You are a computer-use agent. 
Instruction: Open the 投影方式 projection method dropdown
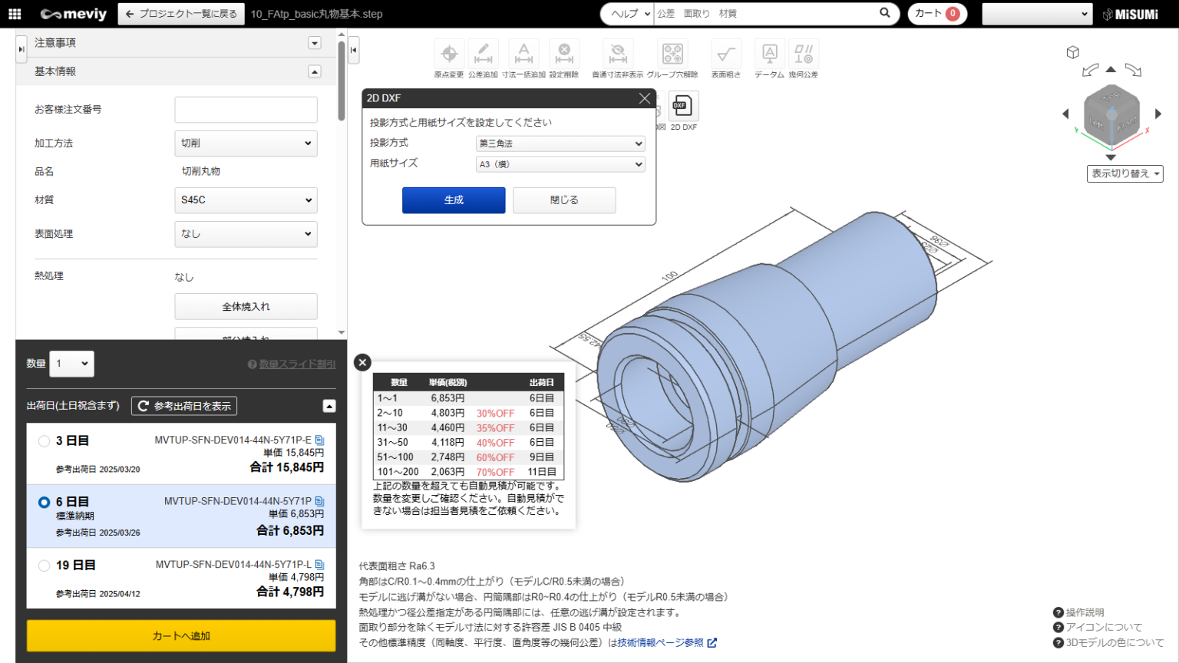[x=560, y=143]
